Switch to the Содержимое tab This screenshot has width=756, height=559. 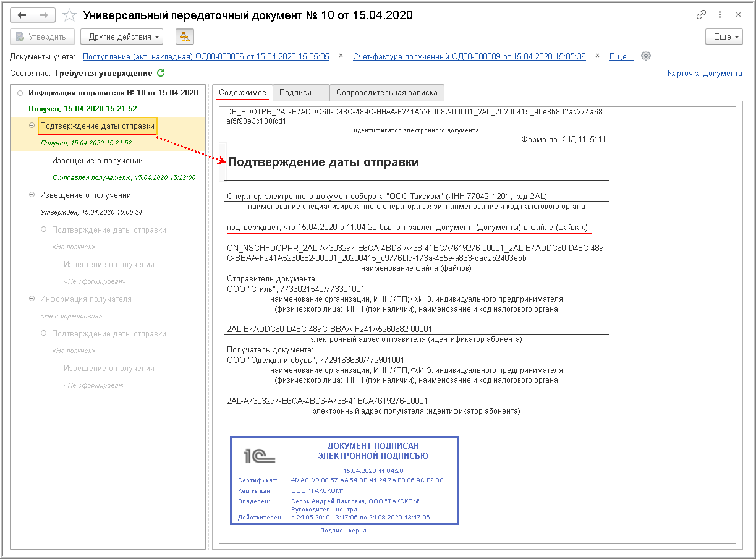tap(242, 93)
